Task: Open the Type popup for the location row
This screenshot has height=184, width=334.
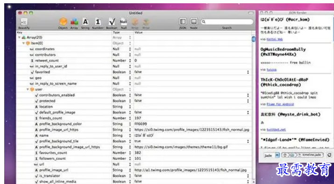Action: click(x=130, y=107)
